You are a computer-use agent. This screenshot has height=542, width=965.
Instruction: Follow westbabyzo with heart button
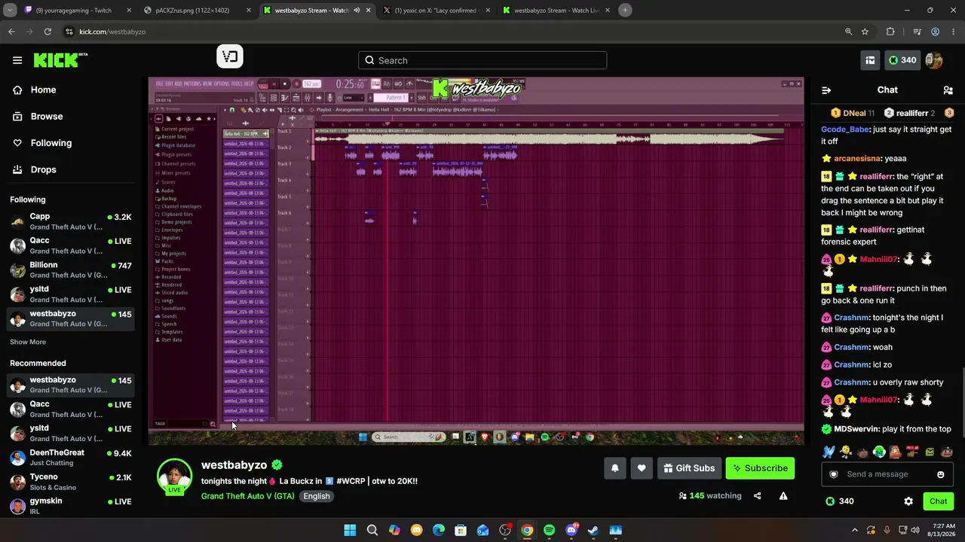[x=642, y=468]
